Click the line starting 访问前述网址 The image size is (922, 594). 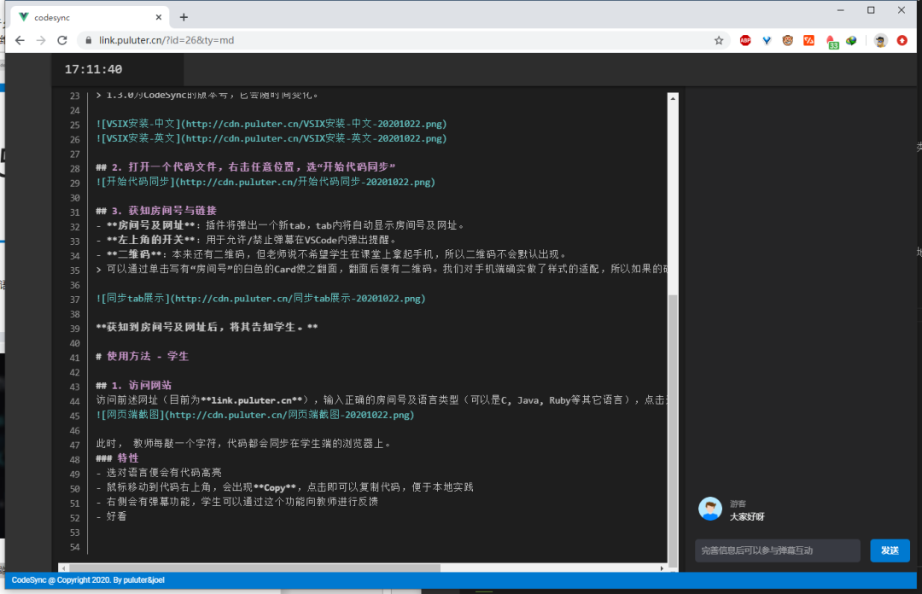click(x=382, y=400)
